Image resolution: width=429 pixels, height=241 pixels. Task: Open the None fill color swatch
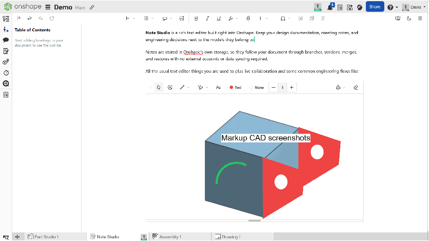click(x=256, y=87)
